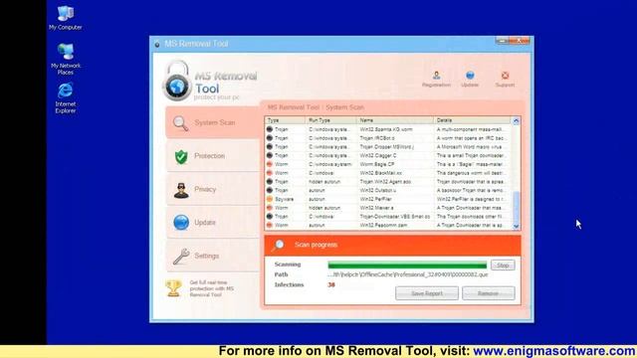Click the gold trophy icon
Image resolution: width=637 pixels, height=358 pixels.
[x=173, y=288]
